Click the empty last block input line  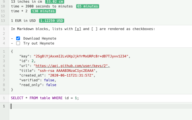pyautogui.click(x=101, y=106)
